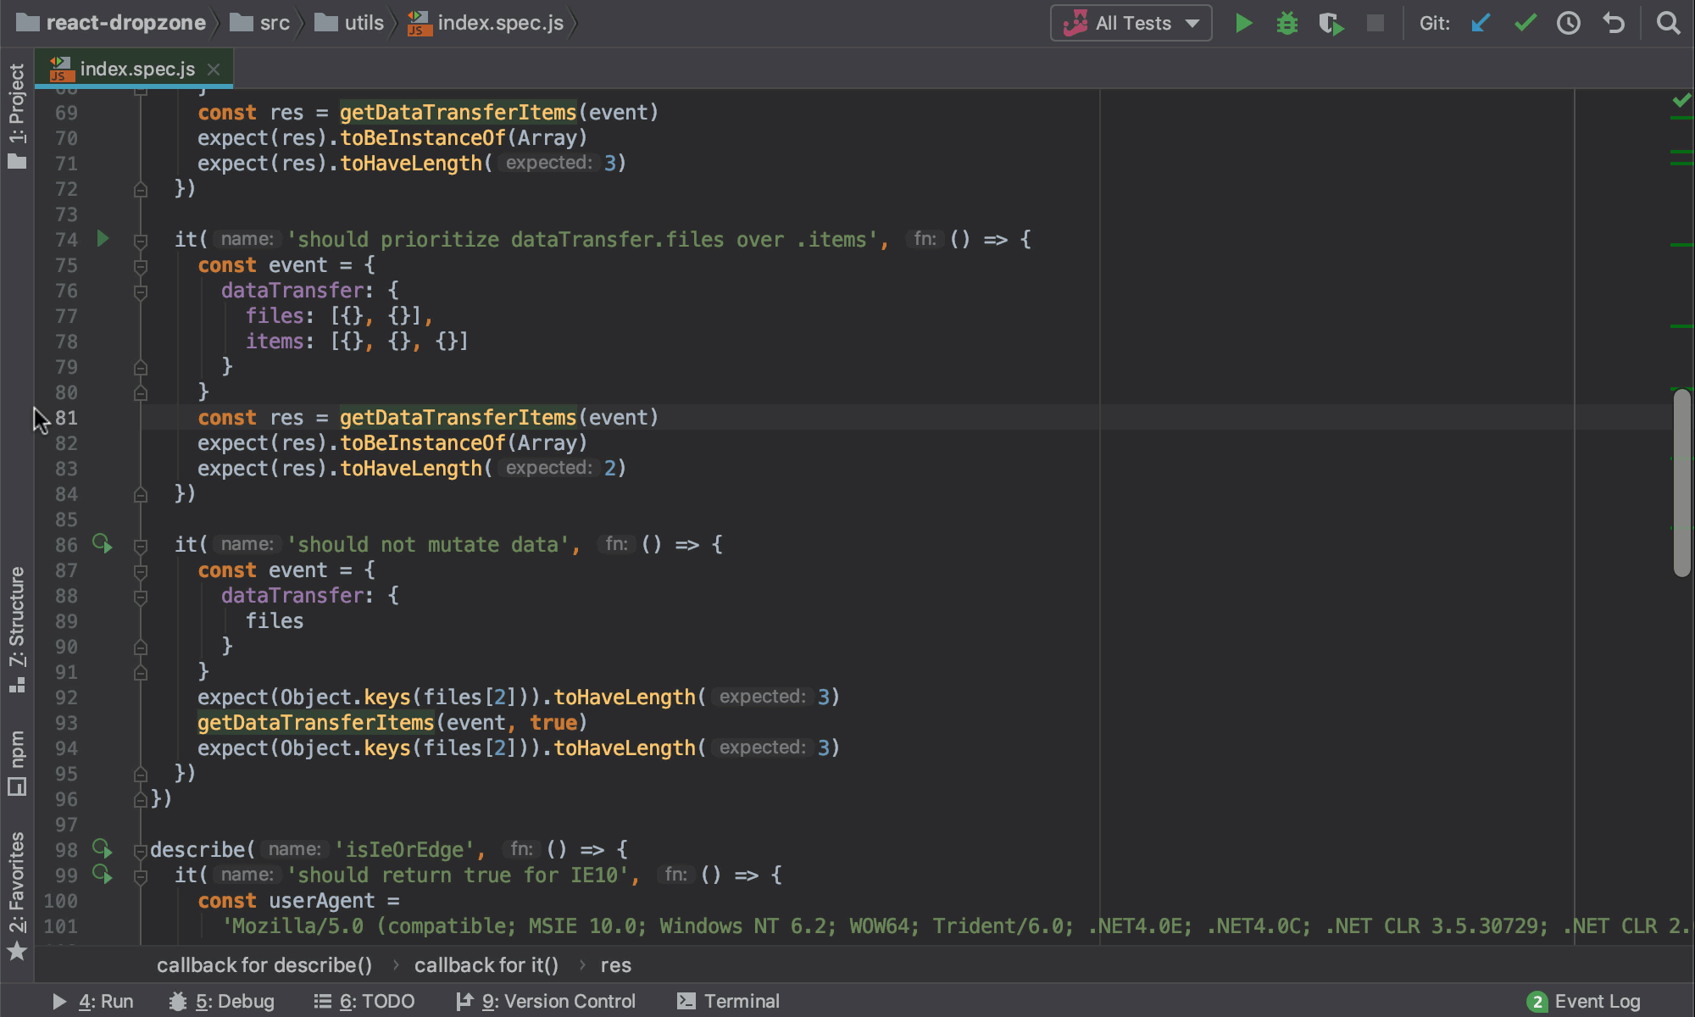Start debugging with the bug icon
The width and height of the screenshot is (1695, 1017).
point(1287,23)
